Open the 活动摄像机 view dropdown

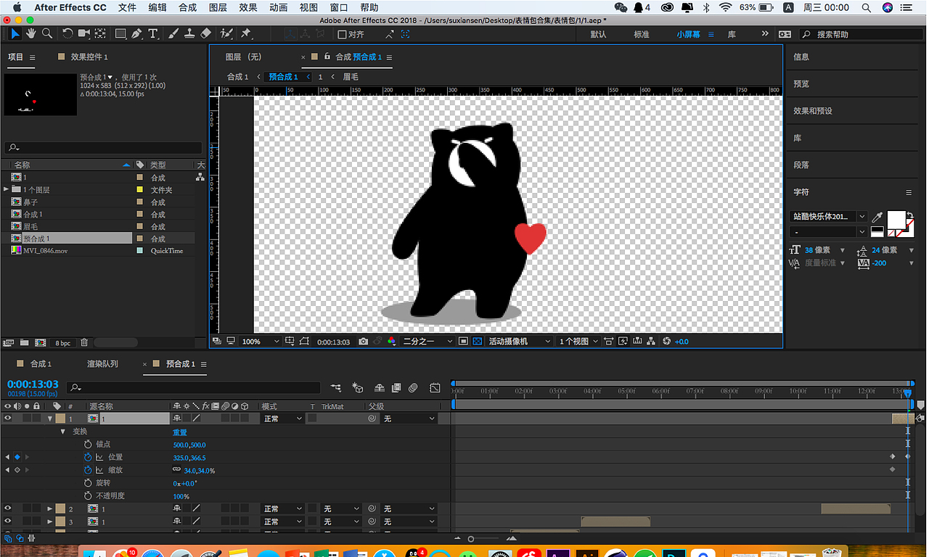click(519, 342)
